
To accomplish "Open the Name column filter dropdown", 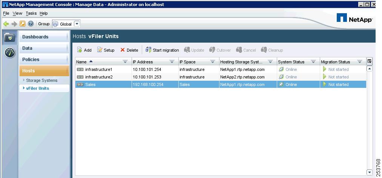I will (125, 62).
